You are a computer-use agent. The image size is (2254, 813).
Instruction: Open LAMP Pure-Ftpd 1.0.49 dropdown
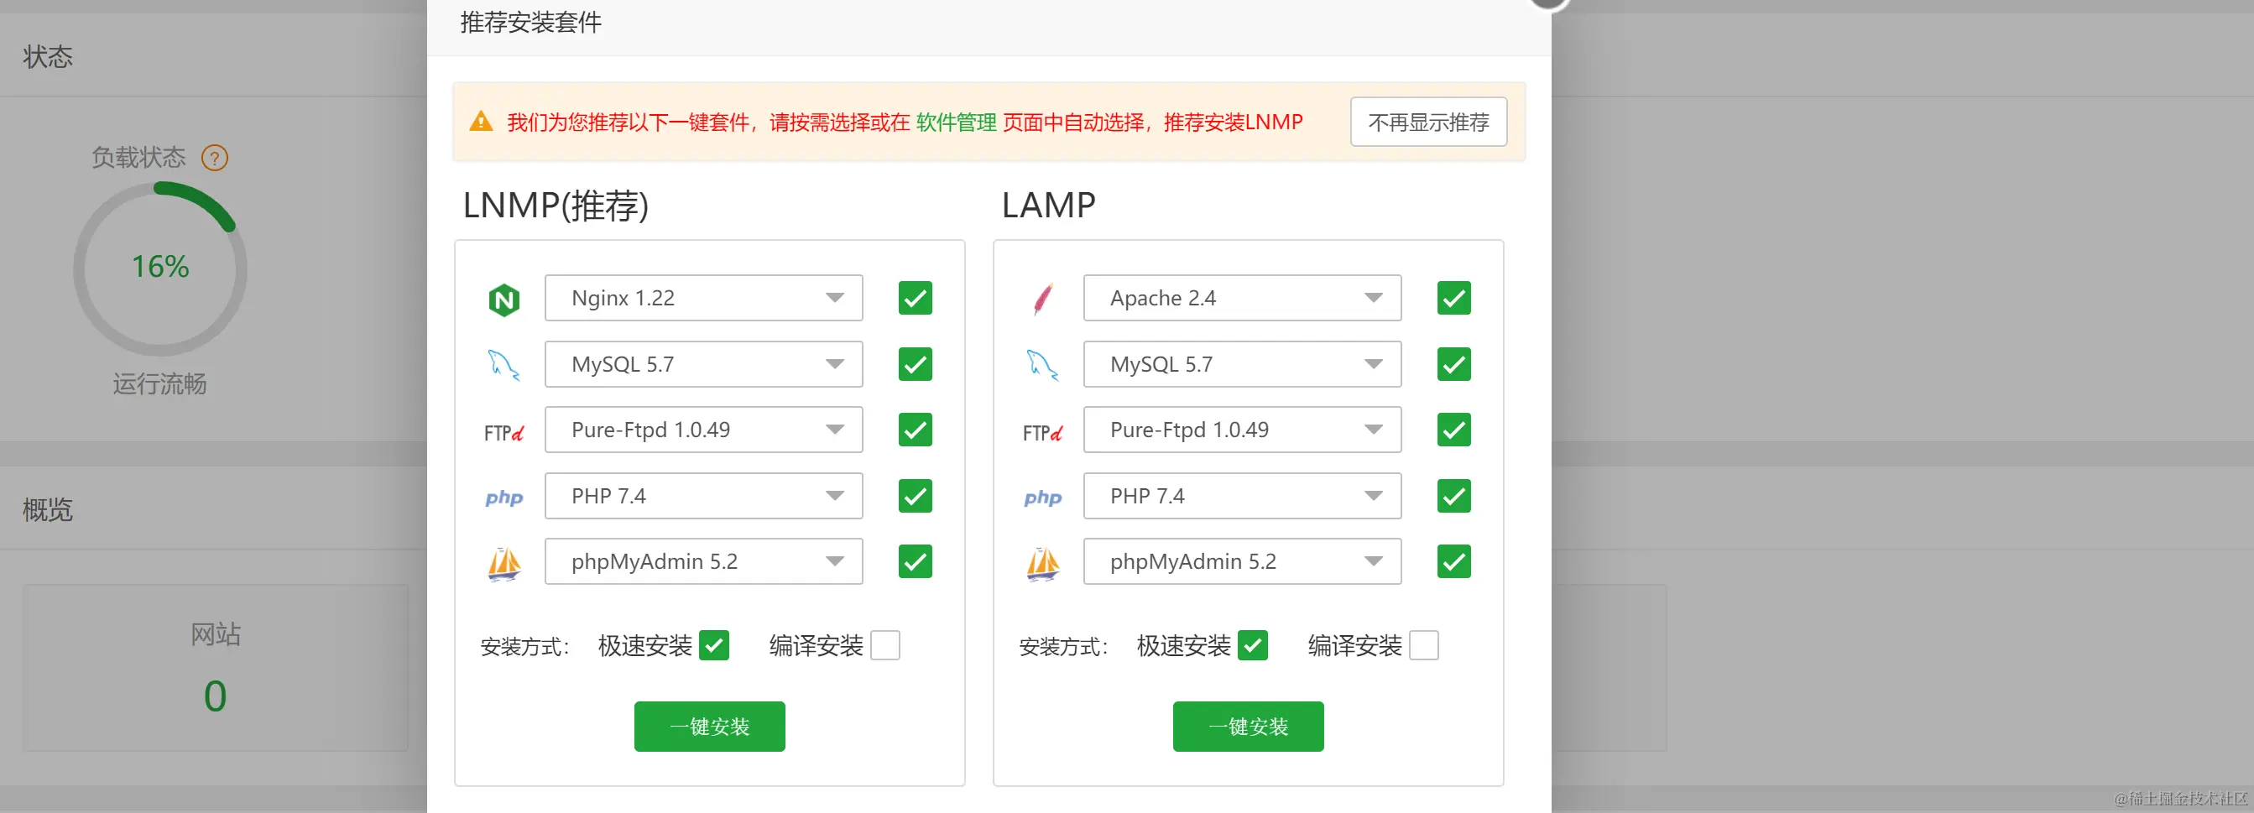coord(1243,430)
